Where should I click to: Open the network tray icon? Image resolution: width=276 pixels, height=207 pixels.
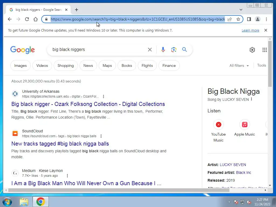coord(242,202)
